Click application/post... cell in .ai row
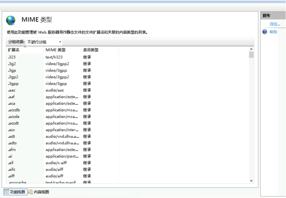Image resolution: width=286 pixels, height=198 pixels. pyautogui.click(x=62, y=156)
